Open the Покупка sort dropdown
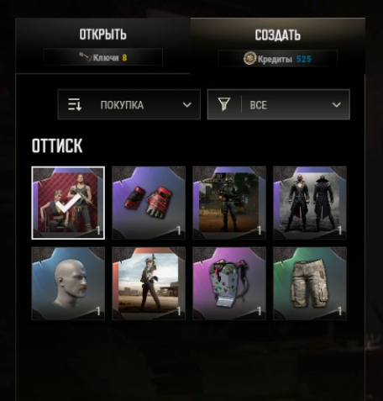Image resolution: width=383 pixels, height=401 pixels. [129, 104]
